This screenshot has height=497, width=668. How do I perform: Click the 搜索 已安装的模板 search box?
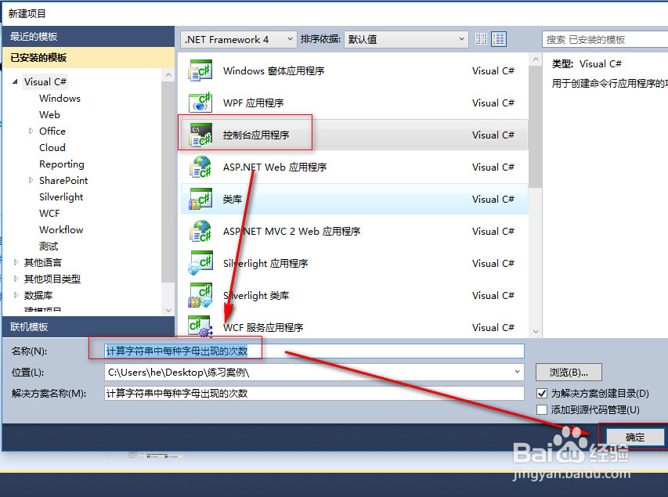pos(605,40)
